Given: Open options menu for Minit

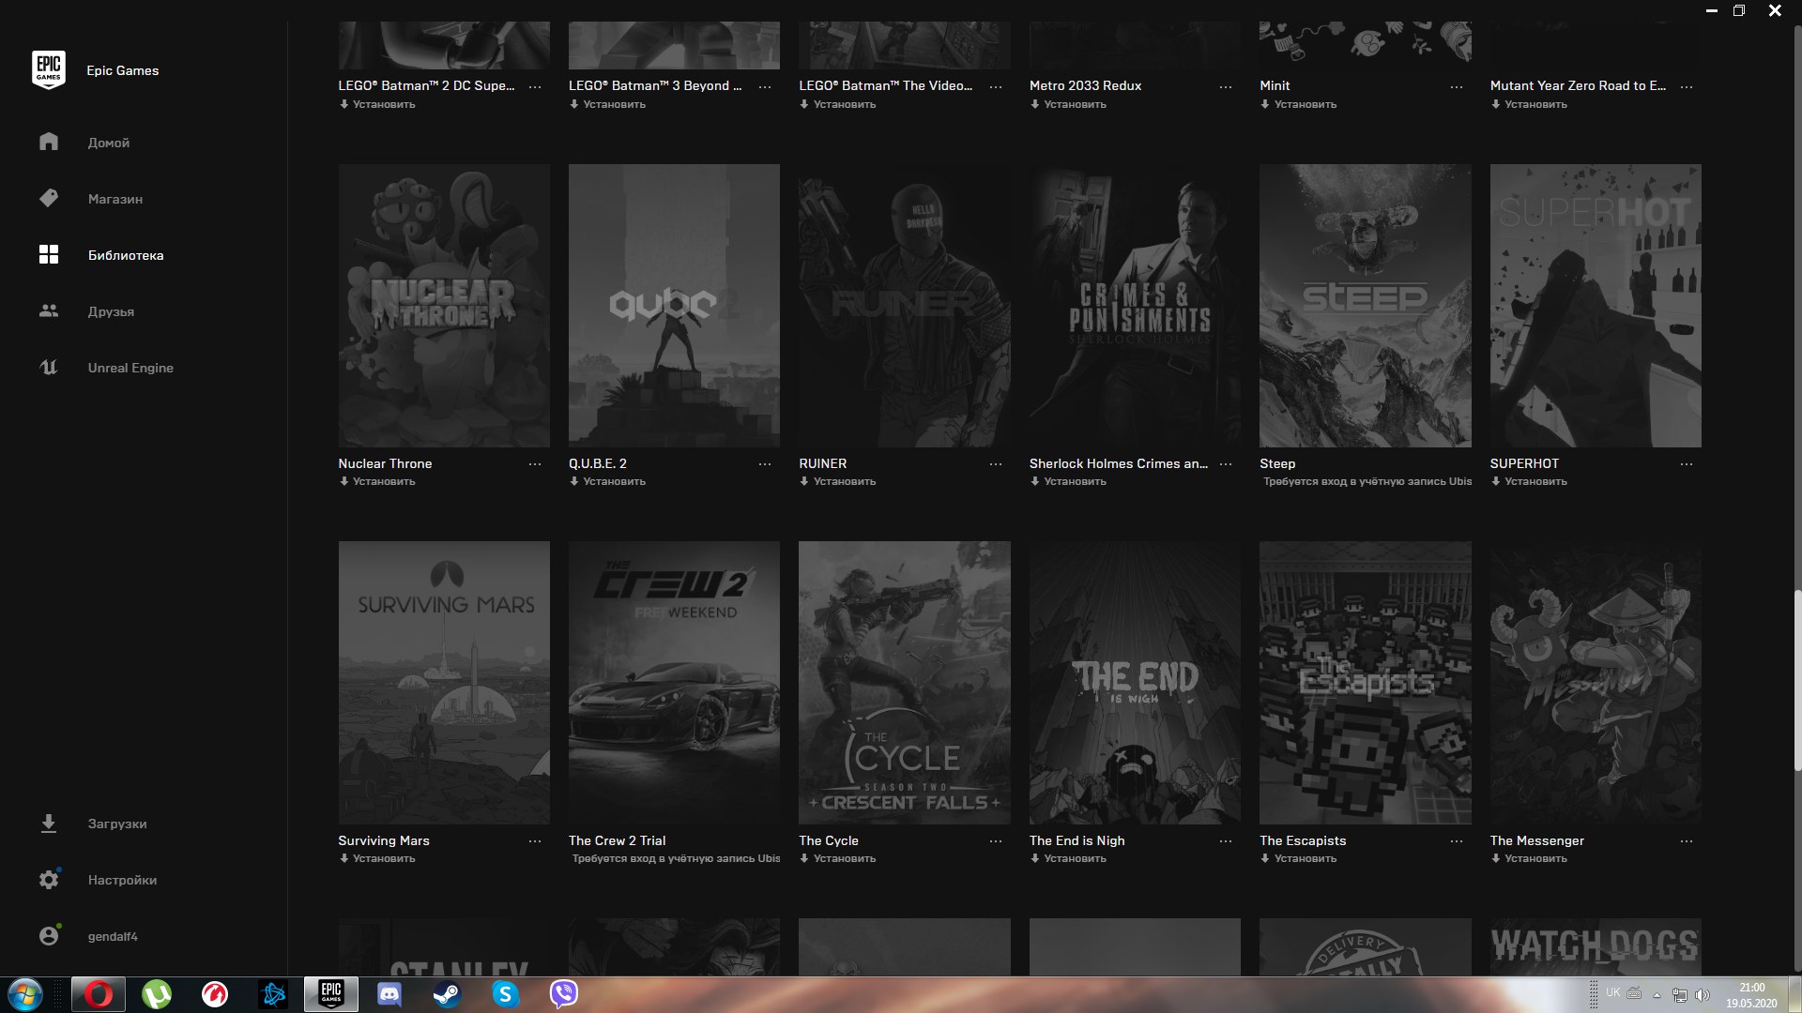Looking at the screenshot, I should click(1457, 86).
